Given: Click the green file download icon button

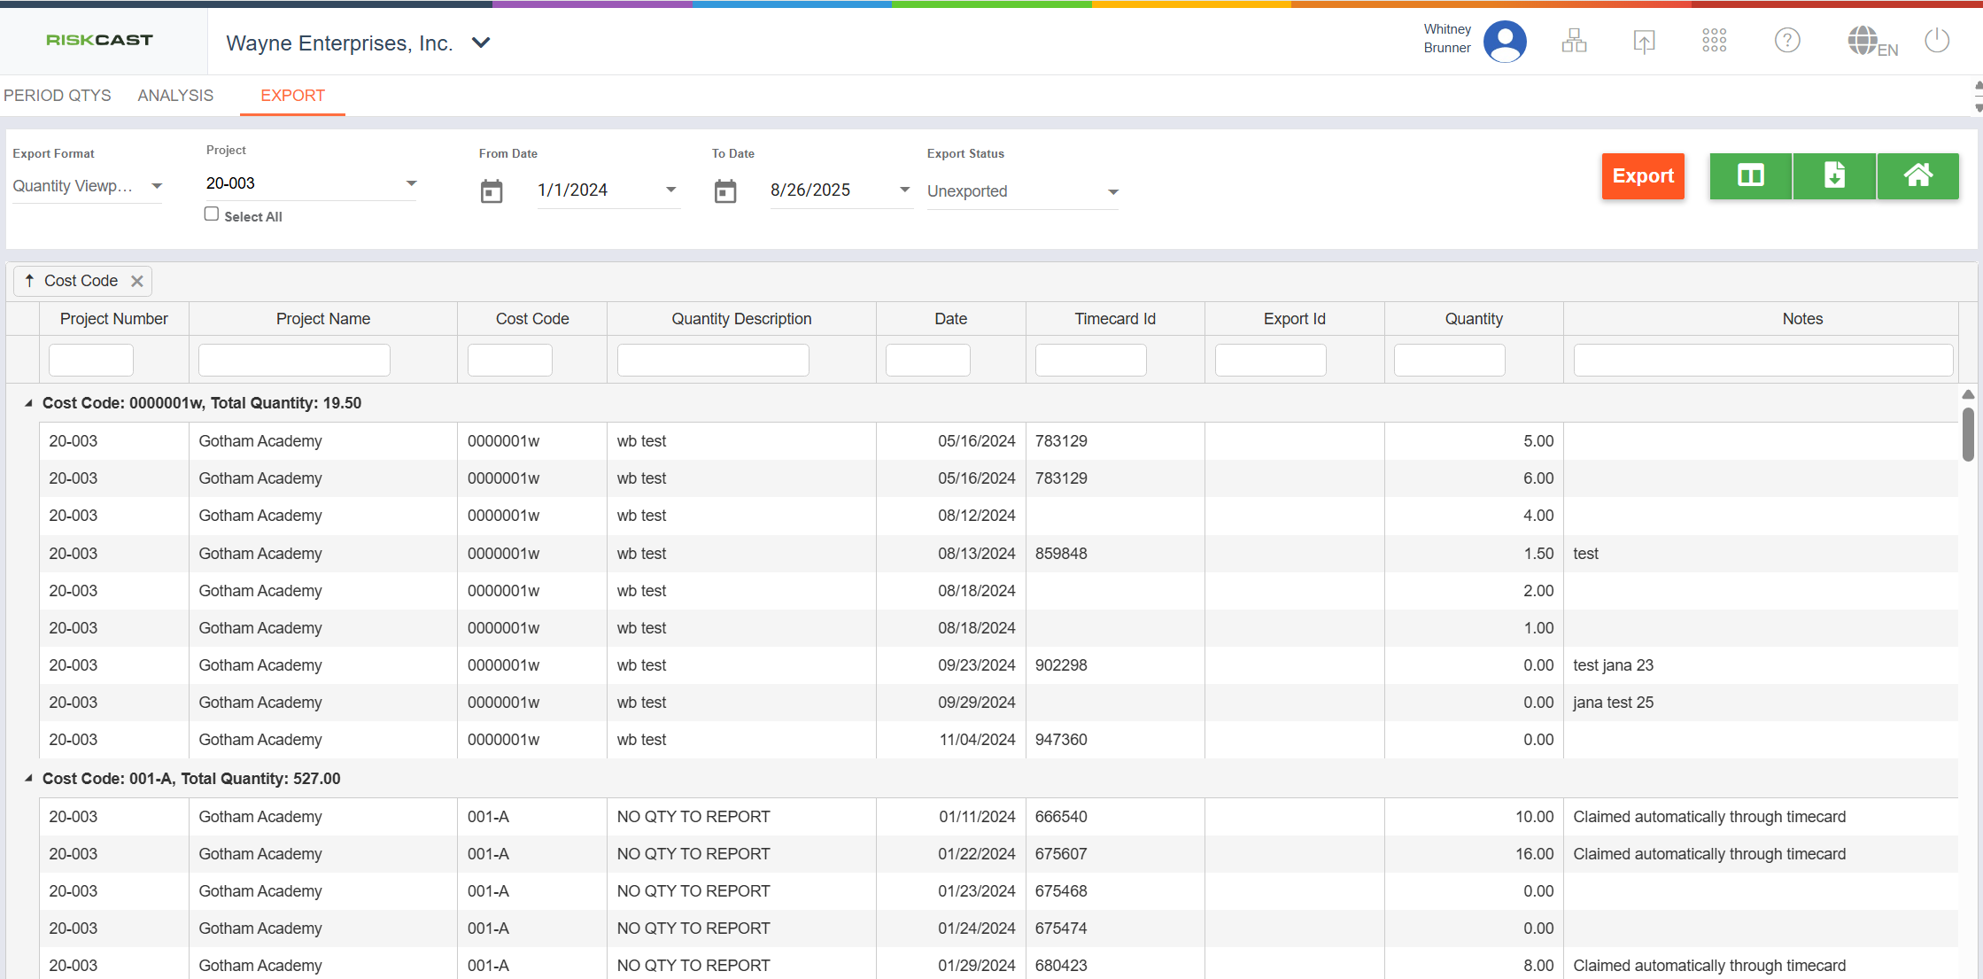Looking at the screenshot, I should coord(1834,176).
